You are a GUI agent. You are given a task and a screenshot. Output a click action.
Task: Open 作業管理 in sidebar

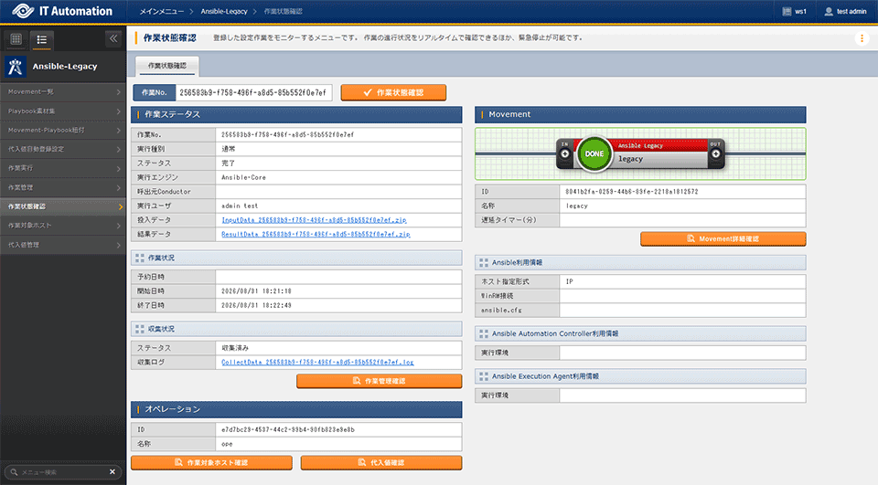point(63,187)
